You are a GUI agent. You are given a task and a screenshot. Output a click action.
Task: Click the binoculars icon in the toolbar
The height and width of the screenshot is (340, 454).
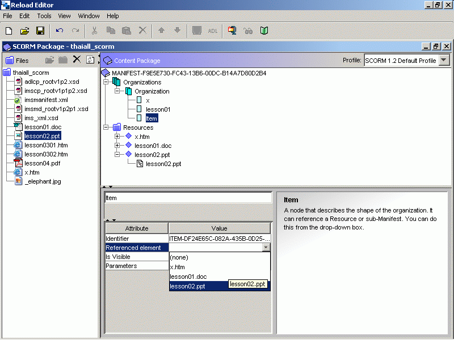point(248,31)
